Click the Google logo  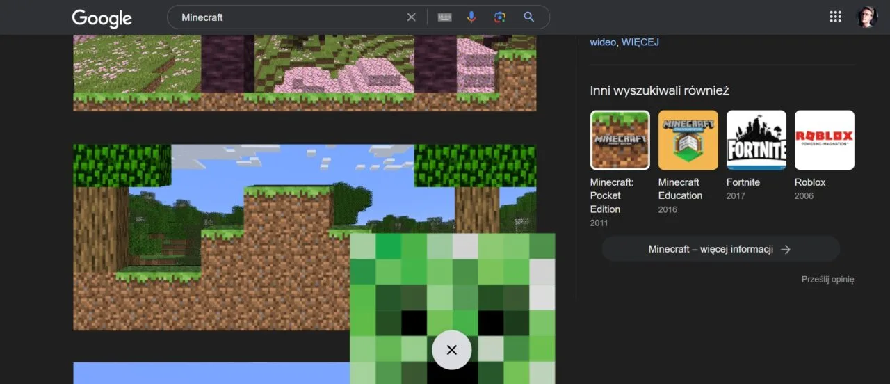(102, 18)
